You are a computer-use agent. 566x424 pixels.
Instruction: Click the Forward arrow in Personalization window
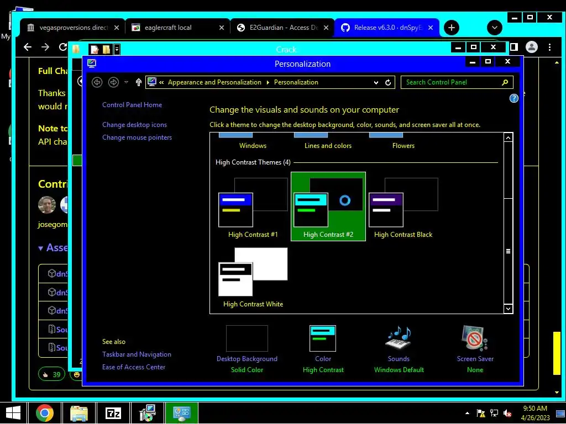pos(113,82)
